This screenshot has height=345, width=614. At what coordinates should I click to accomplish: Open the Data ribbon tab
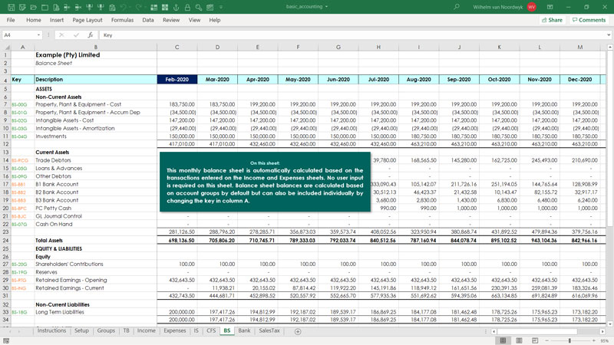point(148,20)
